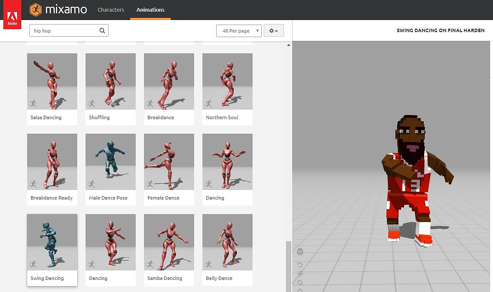This screenshot has width=493, height=292.
Task: Click the Male Dance Pose label text
Action: coord(108,198)
